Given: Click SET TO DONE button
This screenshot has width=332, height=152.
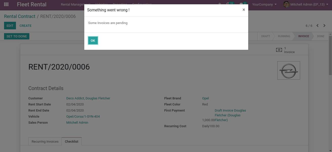Looking at the screenshot, I should point(17,36).
